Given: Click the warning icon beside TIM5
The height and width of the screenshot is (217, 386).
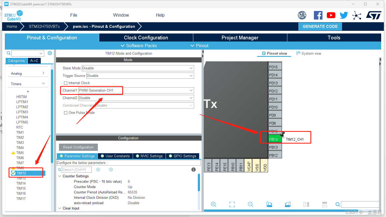Looking at the screenshot, I should [13, 153].
